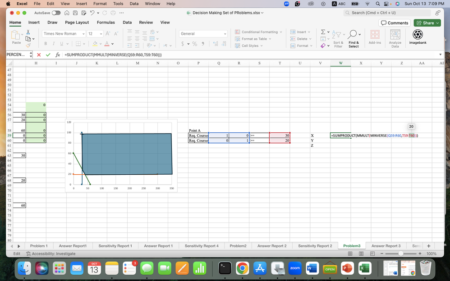The image size is (450, 281).
Task: Open the Number Format dropdown showing General
Action: click(203, 33)
